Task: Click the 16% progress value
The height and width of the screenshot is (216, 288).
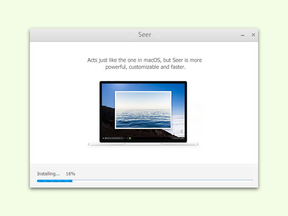Action: pos(71,174)
